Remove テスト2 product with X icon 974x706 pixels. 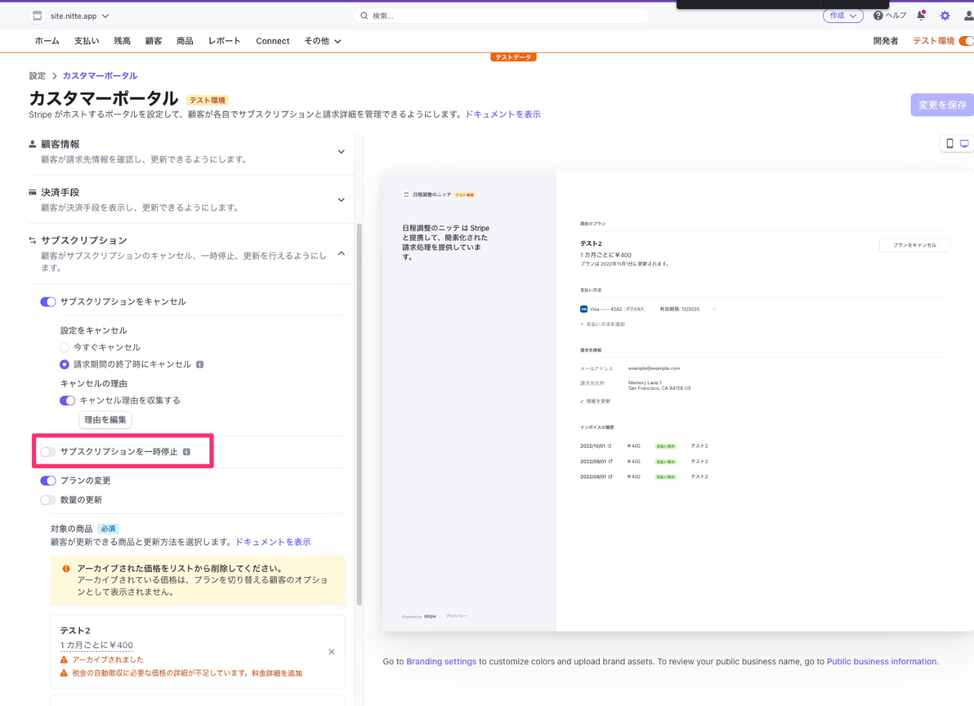click(x=332, y=652)
